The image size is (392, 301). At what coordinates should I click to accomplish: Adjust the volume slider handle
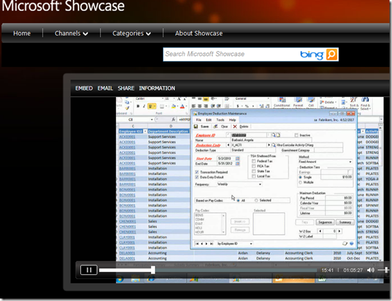point(386,270)
